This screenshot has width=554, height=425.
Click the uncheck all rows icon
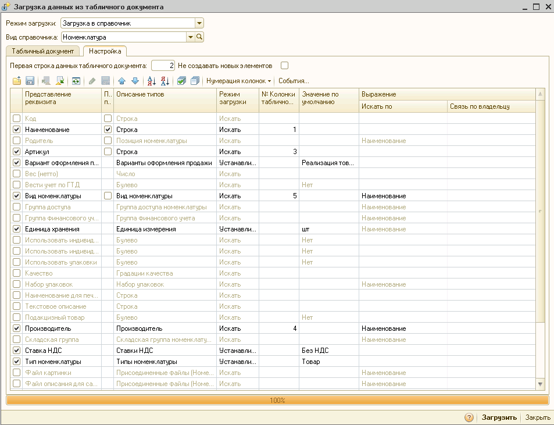point(195,81)
